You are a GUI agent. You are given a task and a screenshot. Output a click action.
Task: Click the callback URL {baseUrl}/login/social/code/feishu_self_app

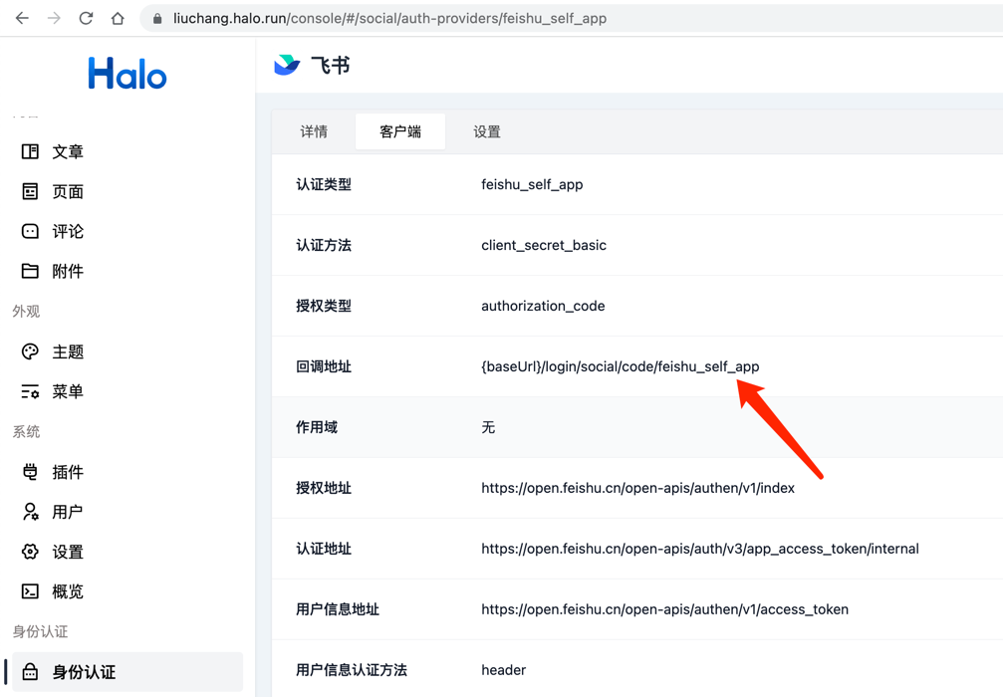(x=621, y=366)
